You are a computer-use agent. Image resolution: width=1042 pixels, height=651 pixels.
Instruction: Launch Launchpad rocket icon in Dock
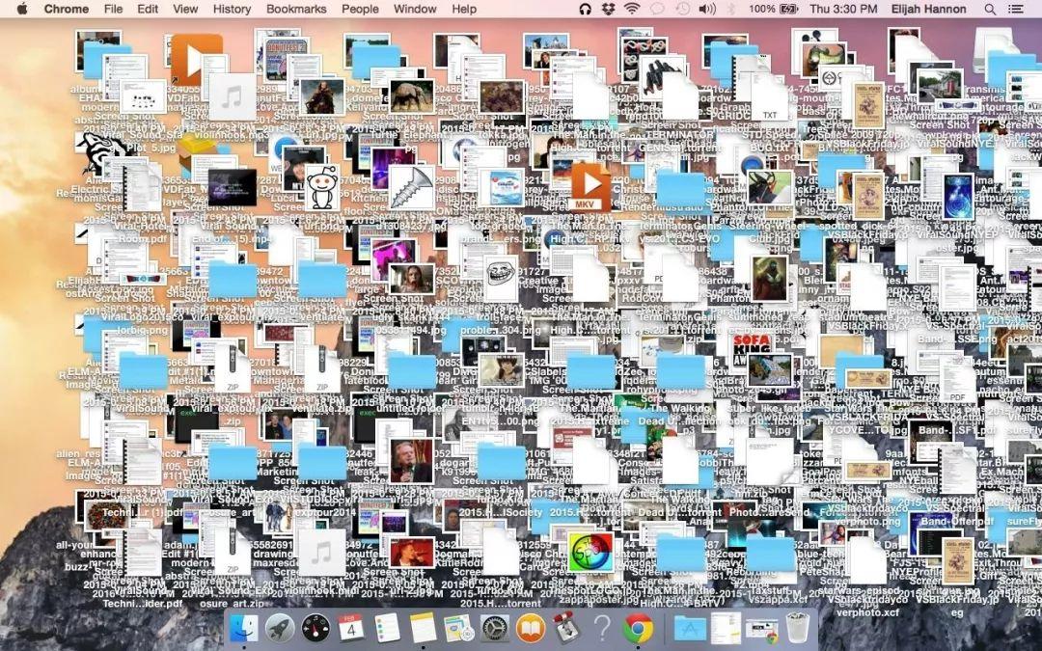click(x=280, y=627)
